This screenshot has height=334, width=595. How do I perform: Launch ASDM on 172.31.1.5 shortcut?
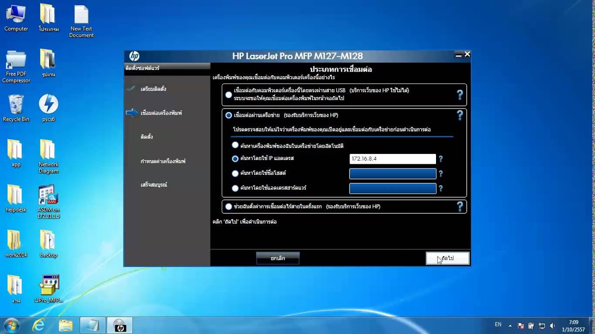tap(48, 201)
